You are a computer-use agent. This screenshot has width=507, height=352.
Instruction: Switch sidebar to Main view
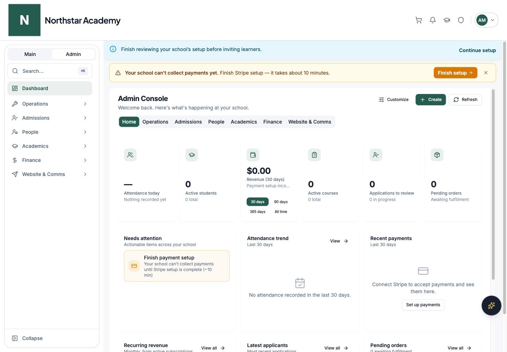30,54
